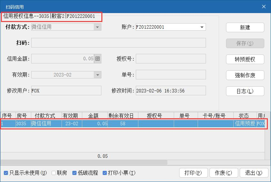The width and height of the screenshot is (271, 182).
Task: Open the 付款方式 dropdown arrow
Action: [x=98, y=27]
